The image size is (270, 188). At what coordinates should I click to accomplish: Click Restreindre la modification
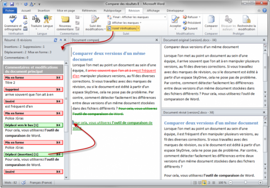tap(247, 23)
